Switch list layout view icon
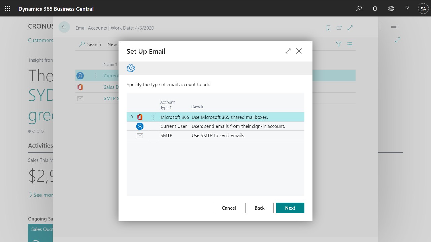This screenshot has height=242, width=431. pos(350,44)
